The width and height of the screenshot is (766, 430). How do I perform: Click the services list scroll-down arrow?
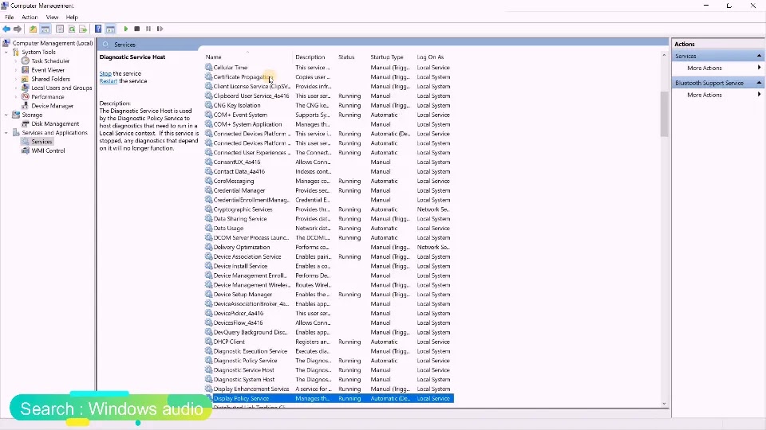[664, 404]
